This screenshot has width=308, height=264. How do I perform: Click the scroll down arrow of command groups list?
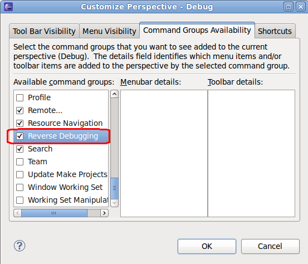(114, 203)
